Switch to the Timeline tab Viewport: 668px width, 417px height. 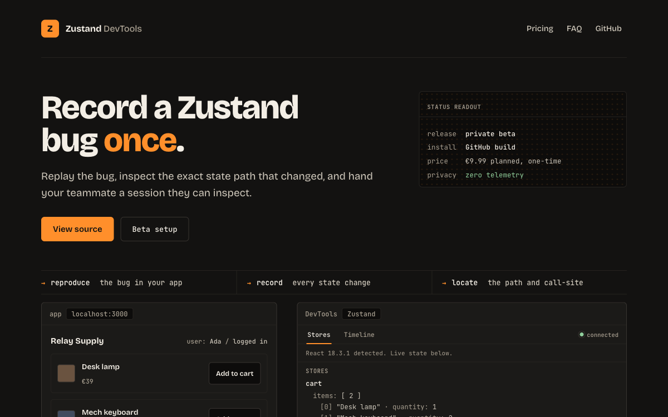pyautogui.click(x=359, y=335)
